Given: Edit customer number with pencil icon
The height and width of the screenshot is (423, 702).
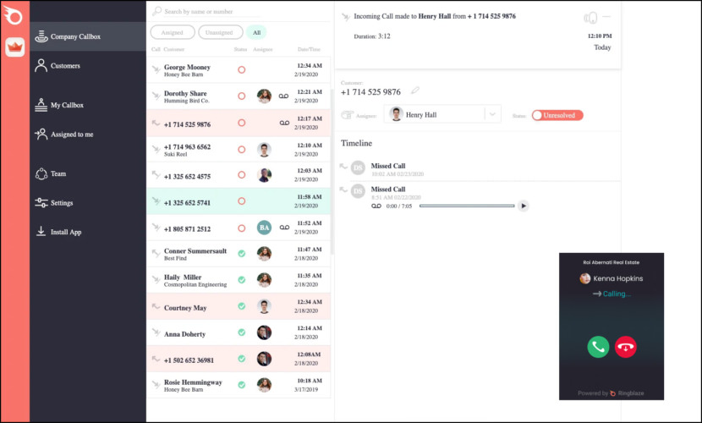Looking at the screenshot, I should click(x=415, y=91).
